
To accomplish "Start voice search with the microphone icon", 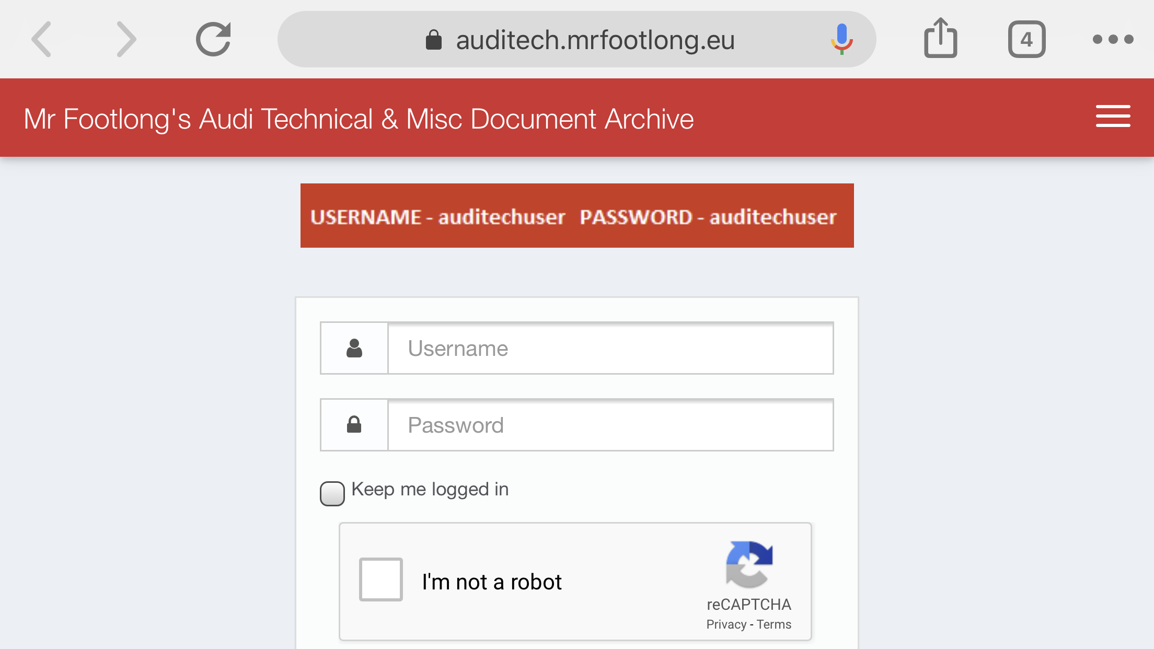I will click(x=841, y=39).
